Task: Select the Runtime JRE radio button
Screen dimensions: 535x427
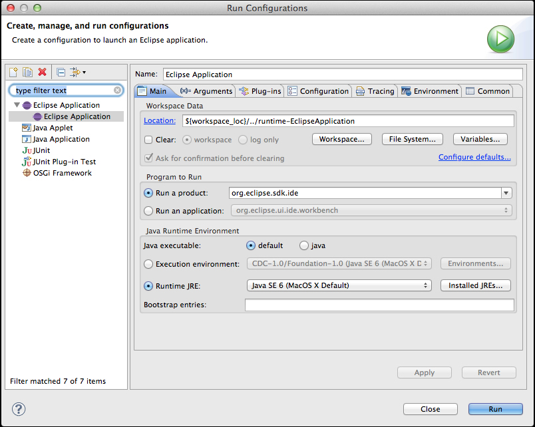Action: (148, 286)
